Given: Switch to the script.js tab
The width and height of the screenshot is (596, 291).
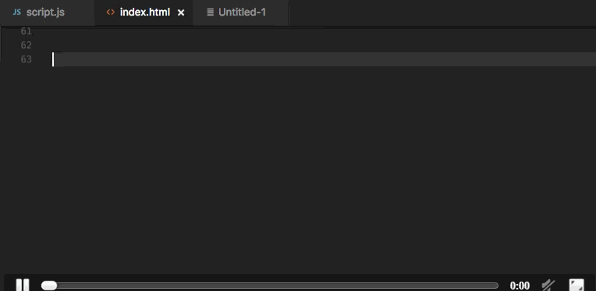Looking at the screenshot, I should tap(45, 12).
